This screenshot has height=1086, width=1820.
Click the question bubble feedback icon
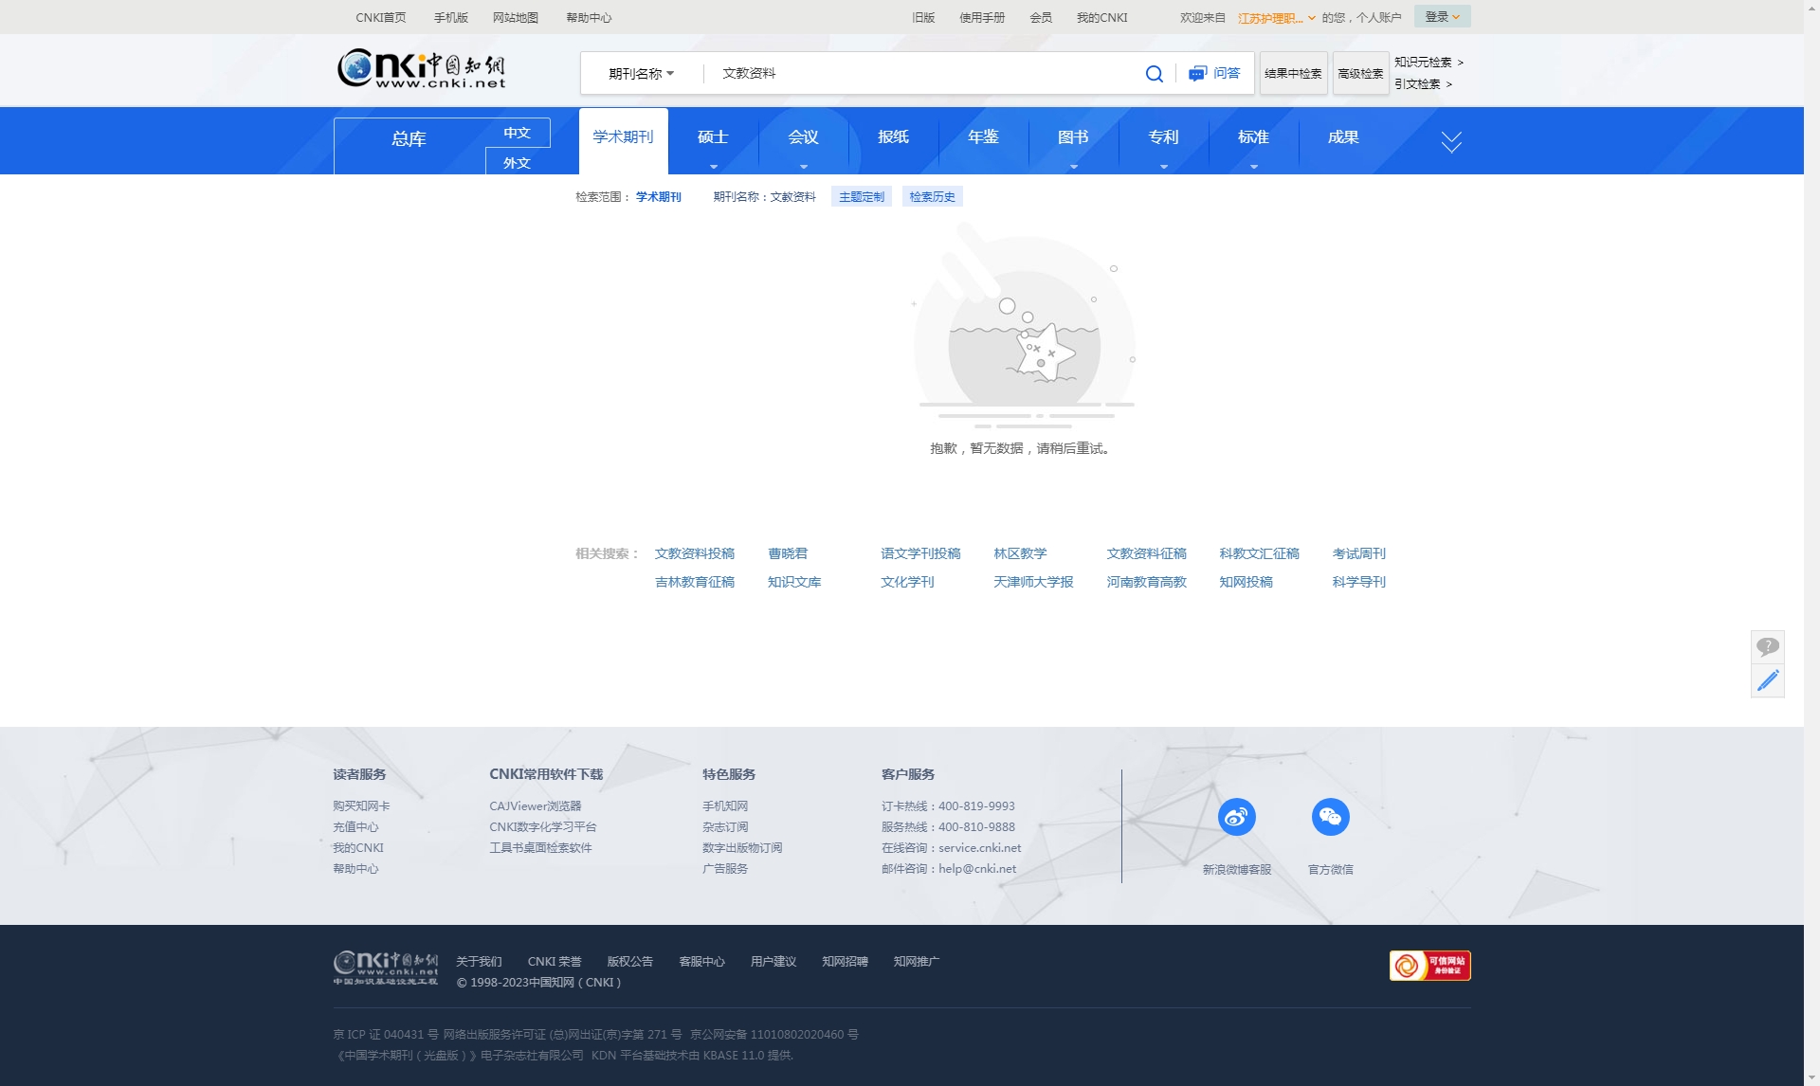point(1767,647)
